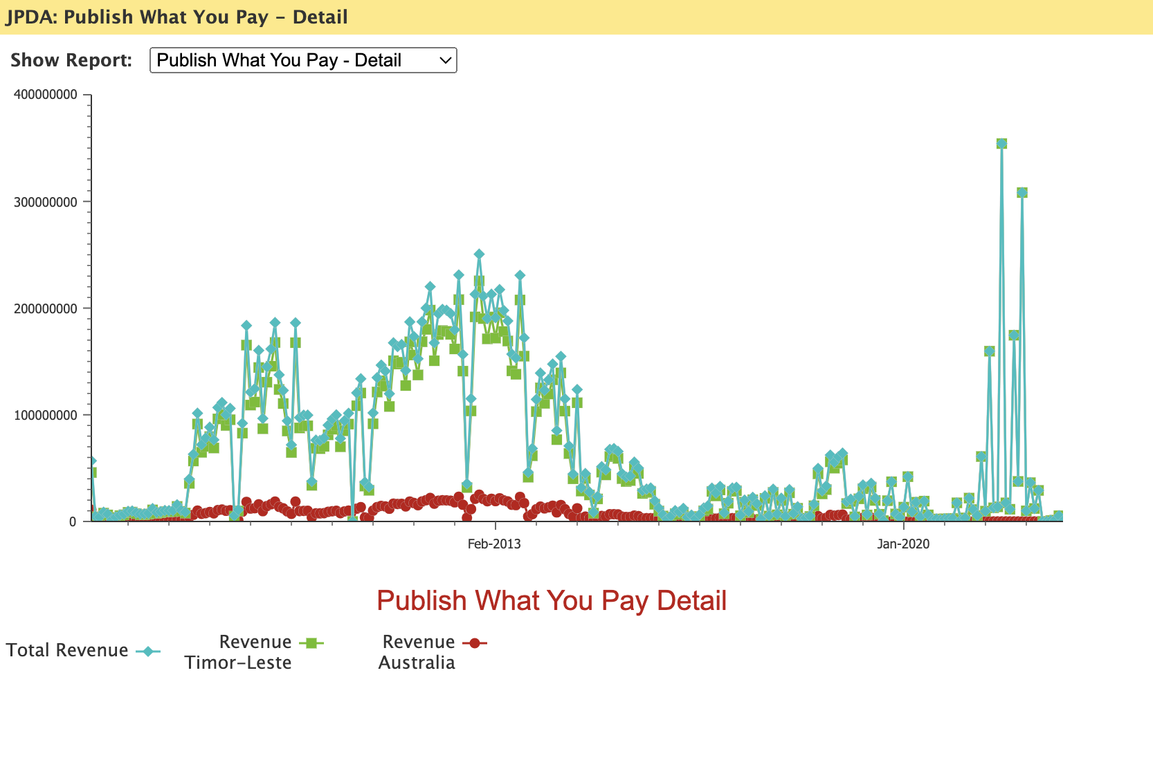Click the Publish What You Pay Detail chart title
Image resolution: width=1153 pixels, height=758 pixels.
(552, 601)
